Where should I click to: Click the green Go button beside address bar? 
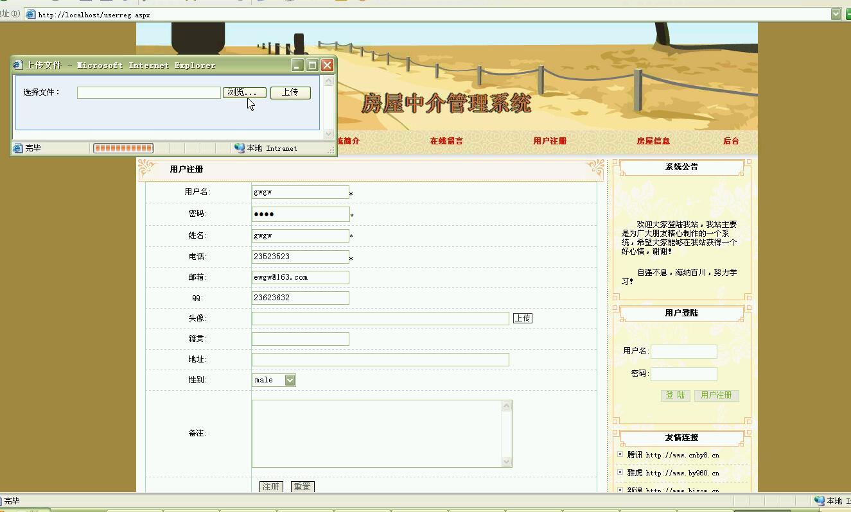tap(848, 14)
